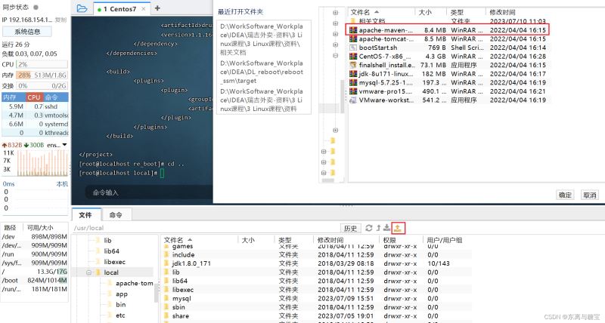605x323 pixels.
Task: Click the download icon in file toolbar
Action: click(388, 228)
